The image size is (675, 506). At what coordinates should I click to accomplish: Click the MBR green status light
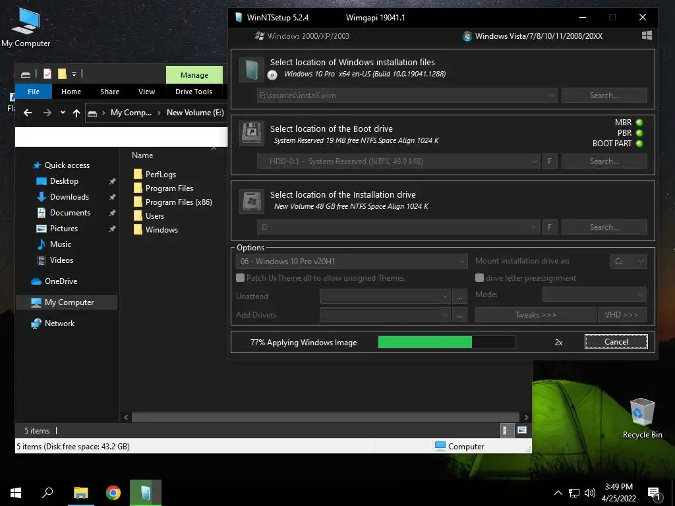point(639,123)
